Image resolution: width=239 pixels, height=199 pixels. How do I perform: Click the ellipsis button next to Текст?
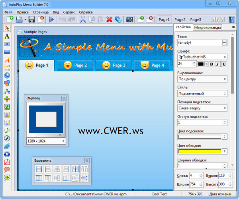[x=224, y=43]
